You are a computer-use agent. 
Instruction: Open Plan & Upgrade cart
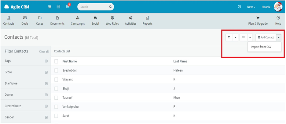pyautogui.click(x=258, y=20)
